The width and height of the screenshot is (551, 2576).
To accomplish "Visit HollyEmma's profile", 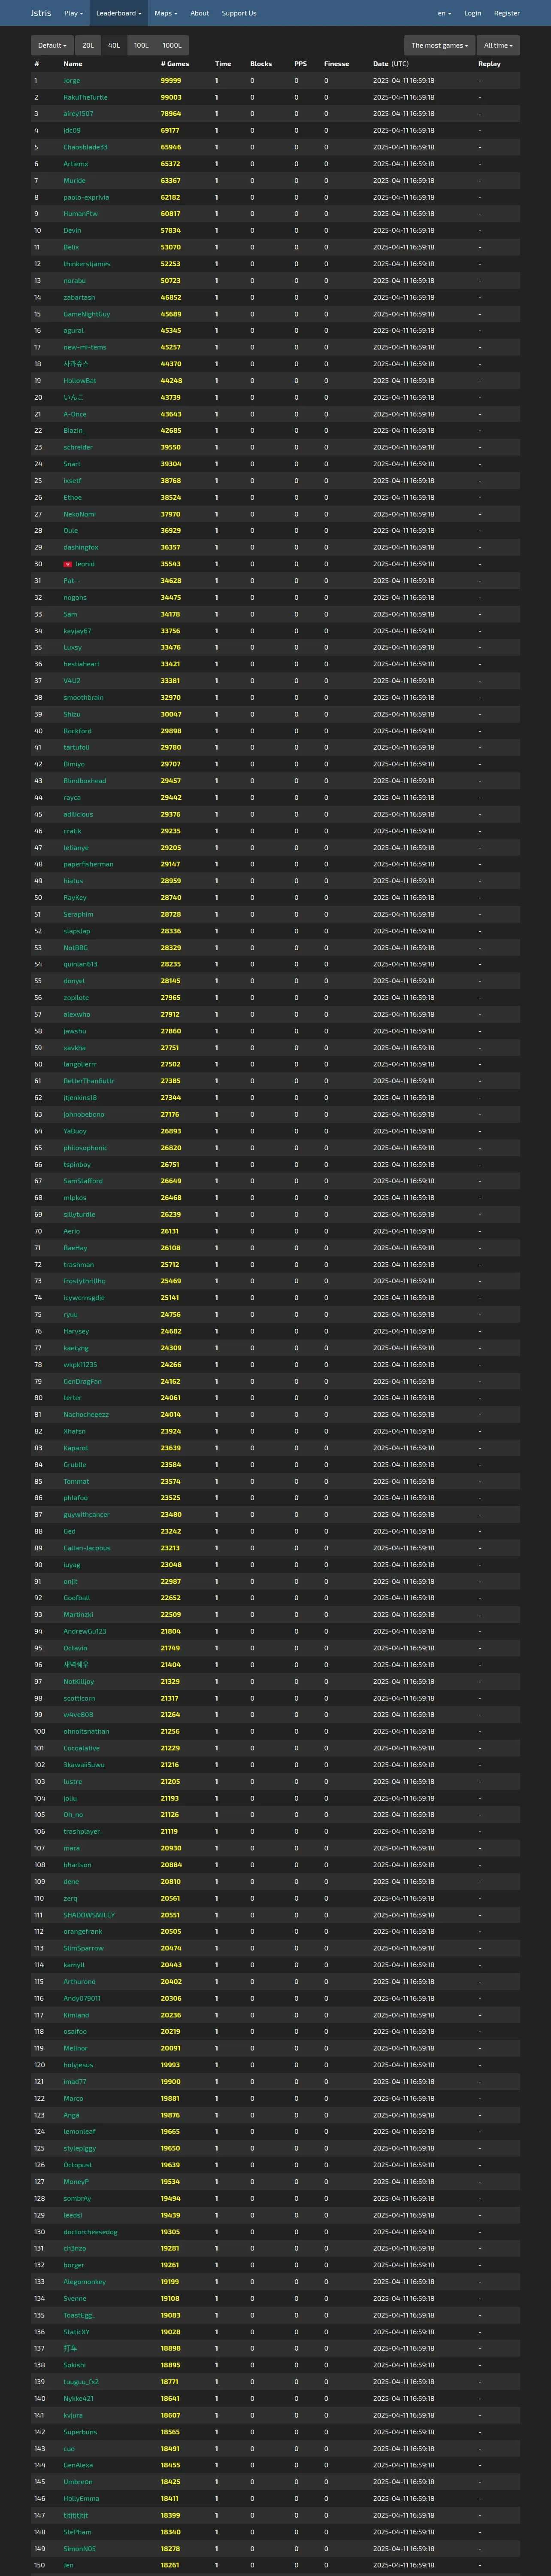I will coord(81,2498).
